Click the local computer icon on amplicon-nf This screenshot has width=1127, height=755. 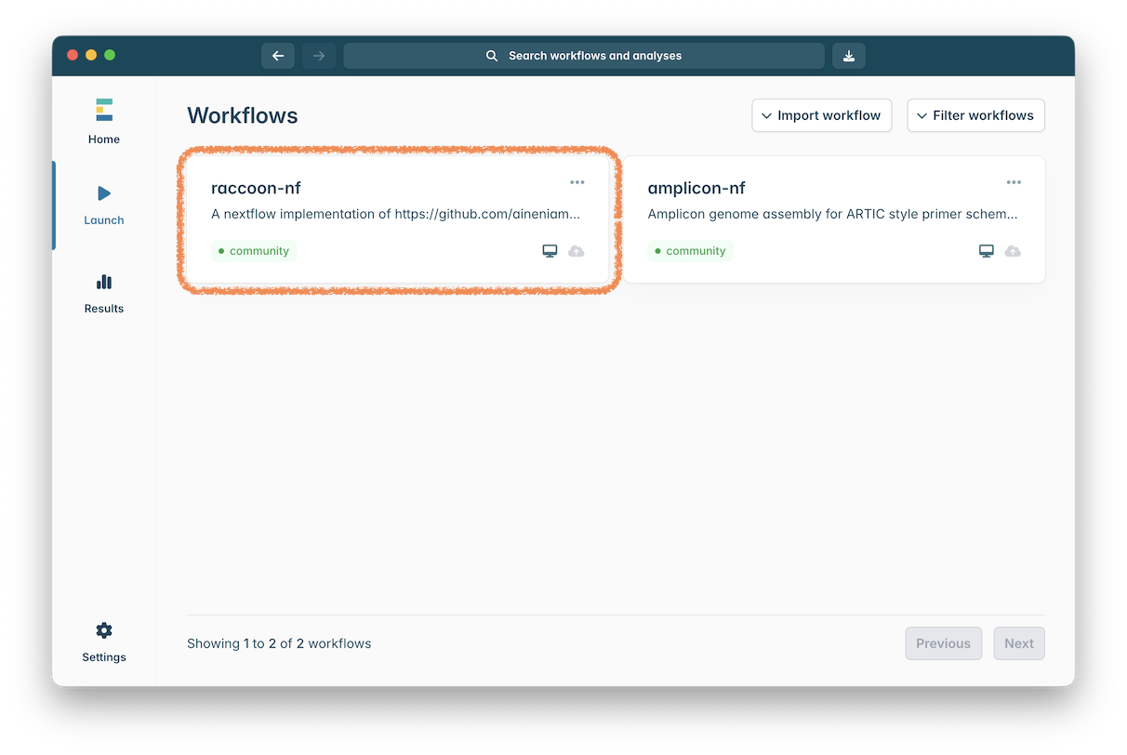987,251
